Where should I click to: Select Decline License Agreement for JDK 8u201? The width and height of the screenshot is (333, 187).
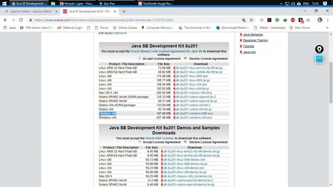(185, 58)
